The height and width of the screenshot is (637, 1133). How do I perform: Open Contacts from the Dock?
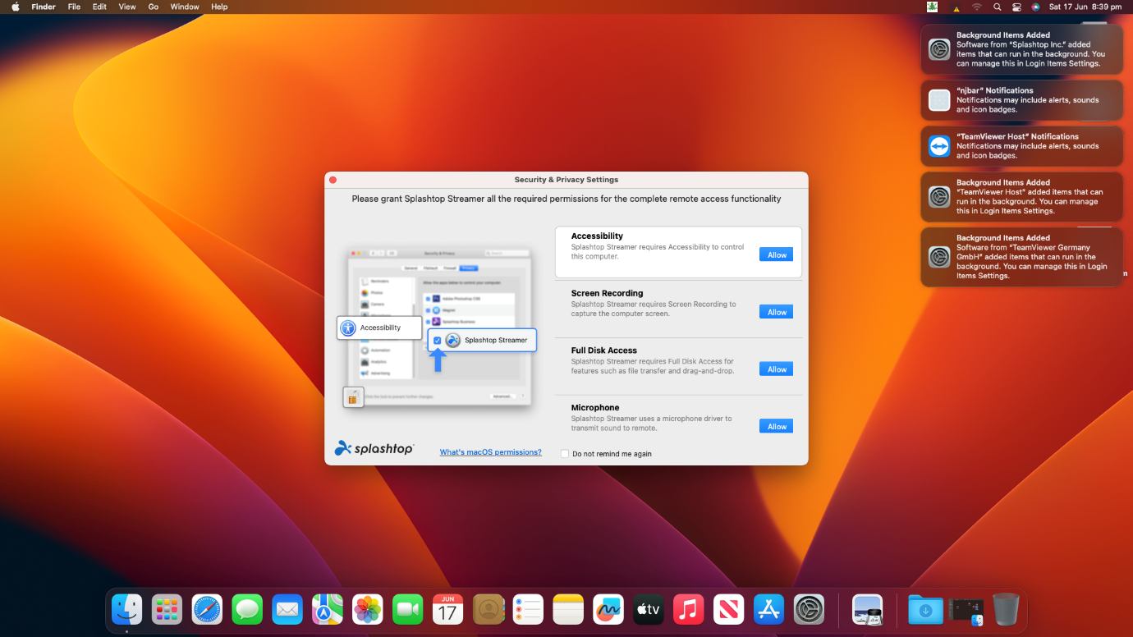pos(488,609)
